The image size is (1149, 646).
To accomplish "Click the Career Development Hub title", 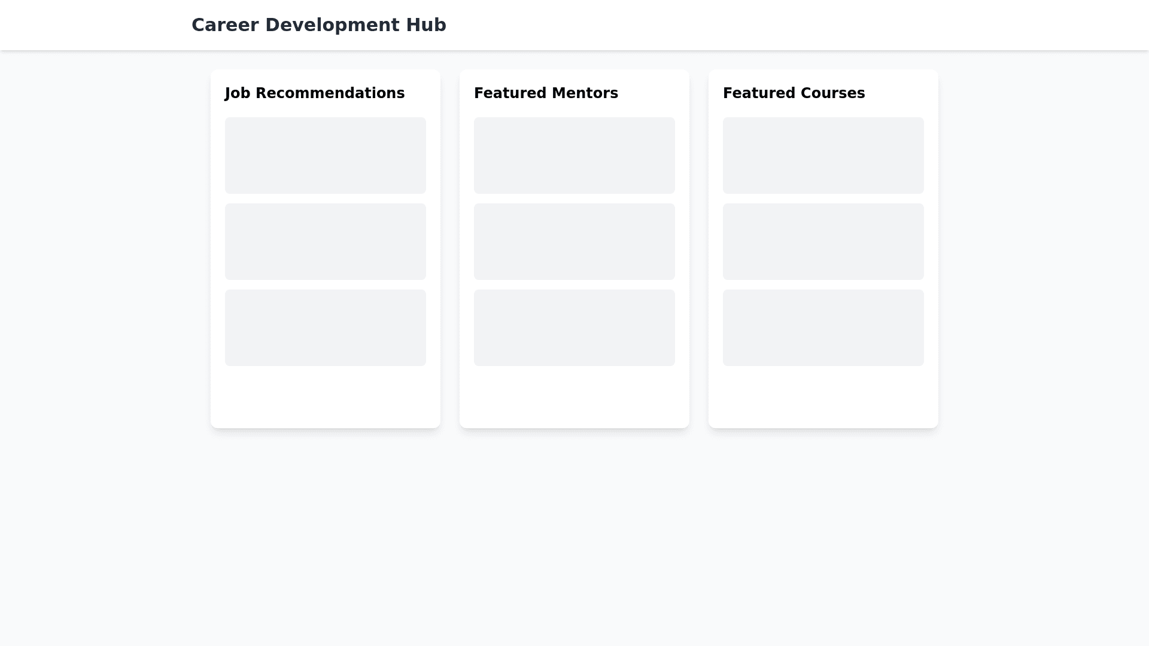I will (318, 25).
